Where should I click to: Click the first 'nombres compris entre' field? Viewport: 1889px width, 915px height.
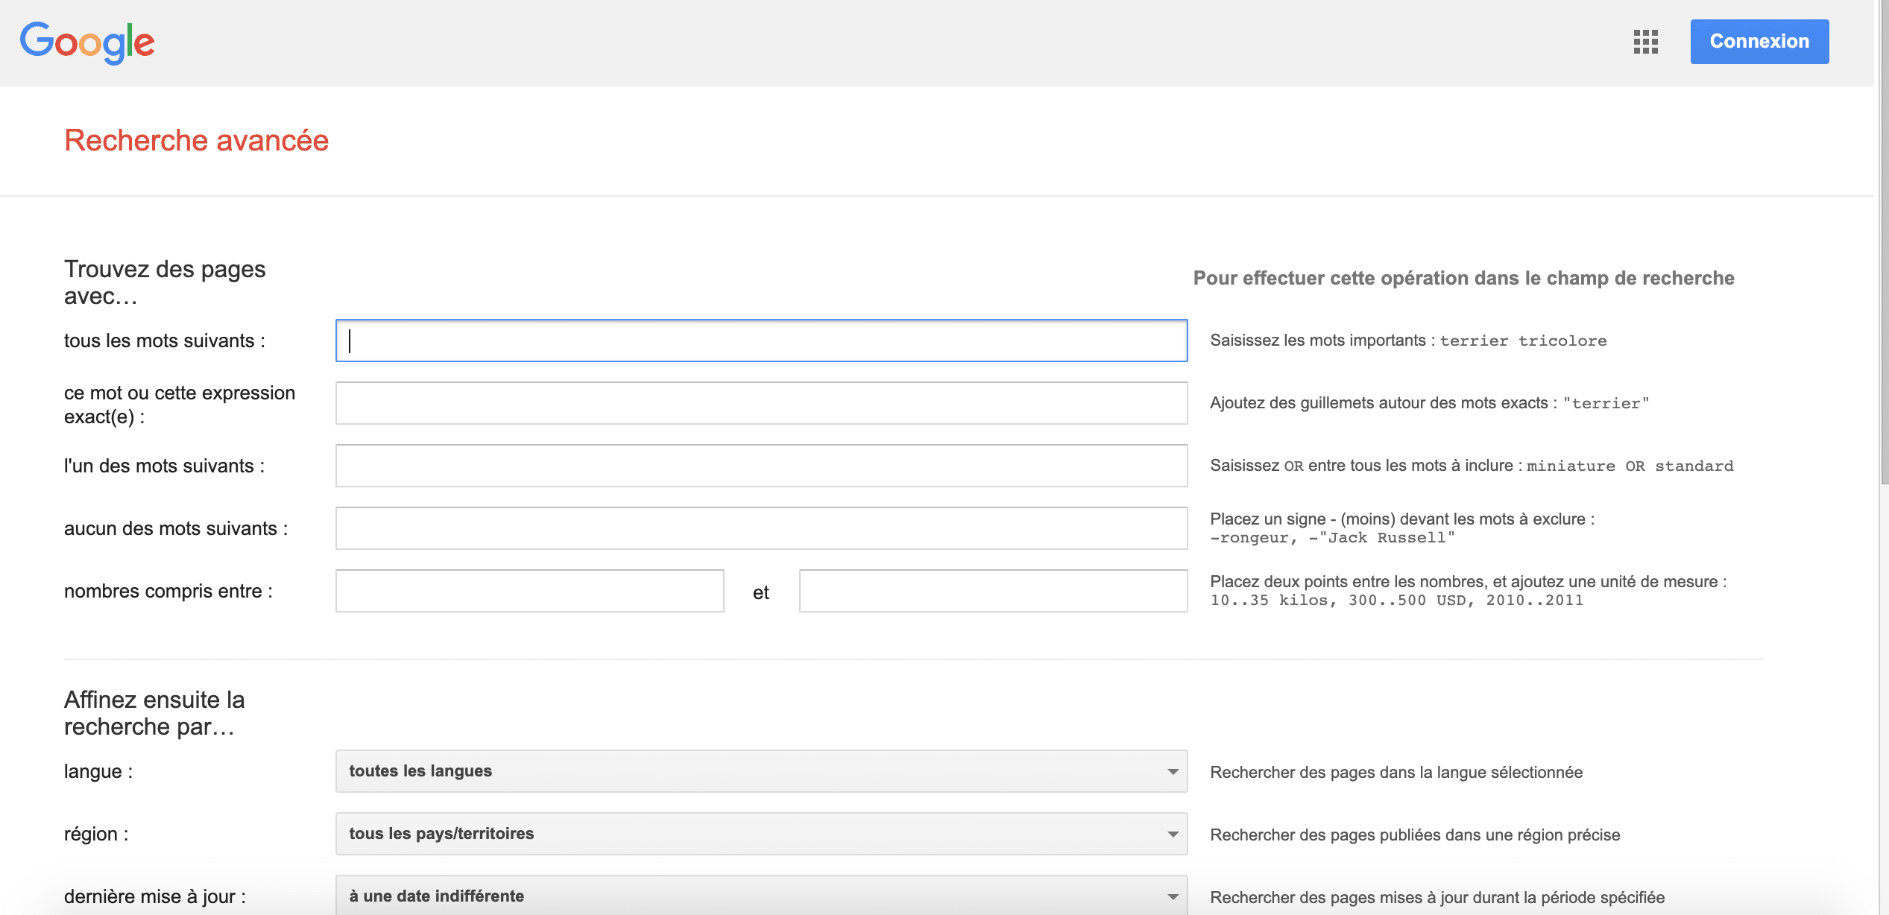[530, 591]
